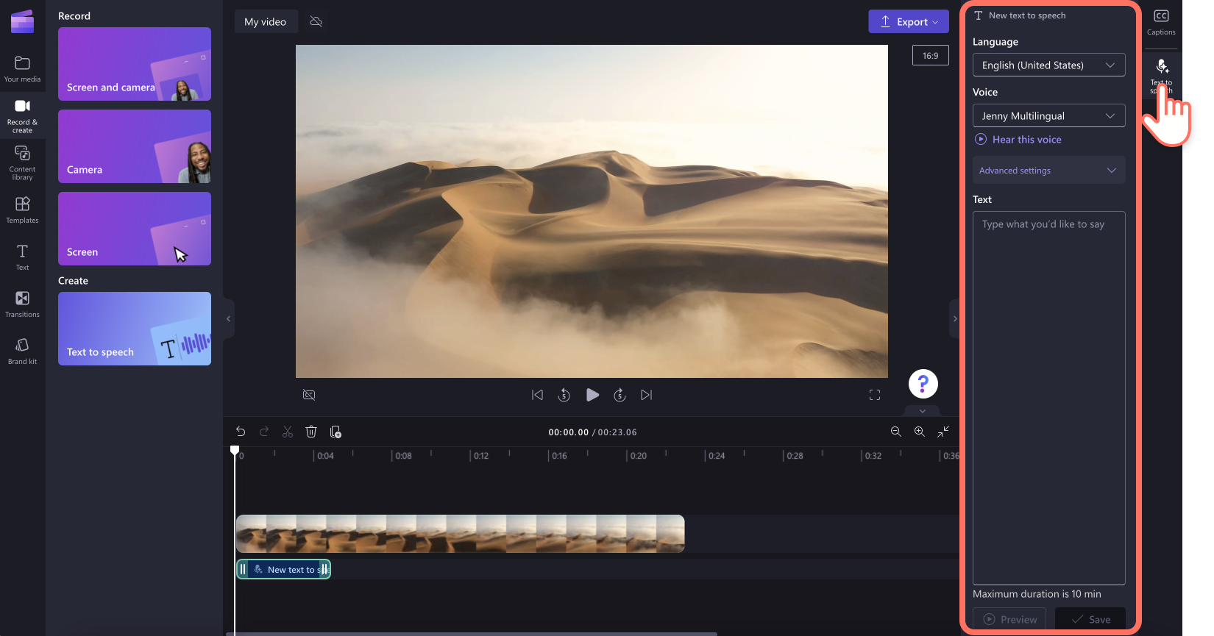This screenshot has width=1214, height=636.
Task: Open Text to speech panel icon
Action: pos(1162,74)
